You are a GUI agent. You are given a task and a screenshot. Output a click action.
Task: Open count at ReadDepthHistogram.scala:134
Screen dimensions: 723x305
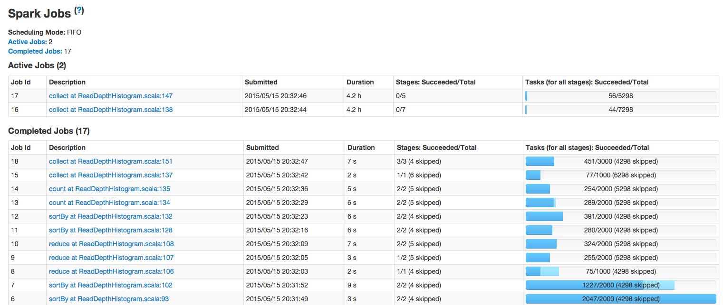[109, 203]
